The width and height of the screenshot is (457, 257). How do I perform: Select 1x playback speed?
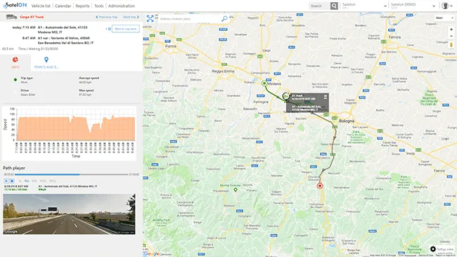coord(20,180)
